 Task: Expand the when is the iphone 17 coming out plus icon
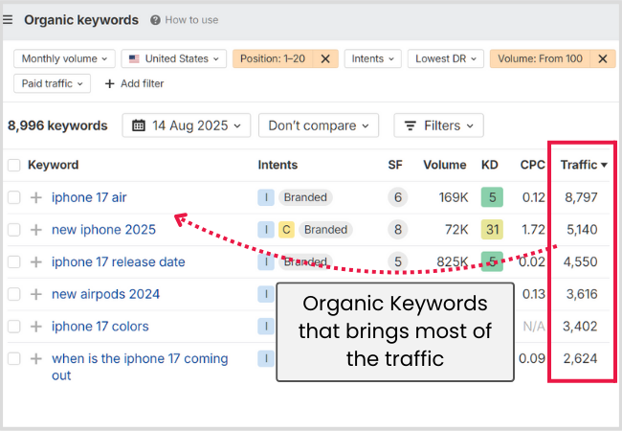point(36,358)
